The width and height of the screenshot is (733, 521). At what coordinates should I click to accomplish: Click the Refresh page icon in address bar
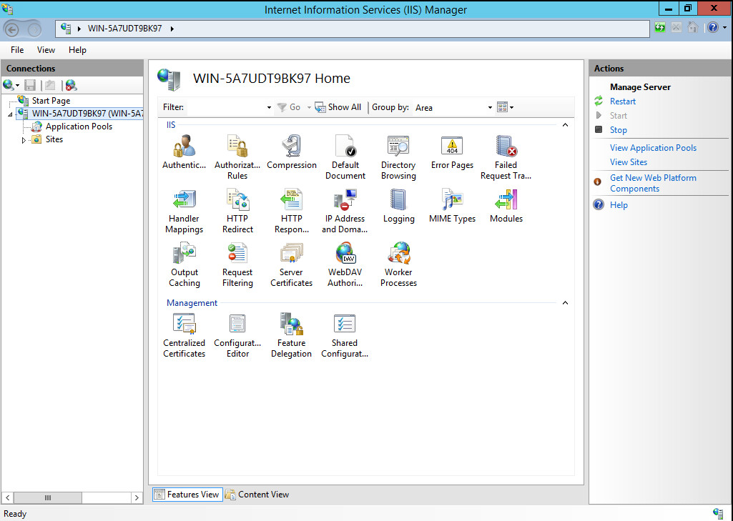point(659,28)
